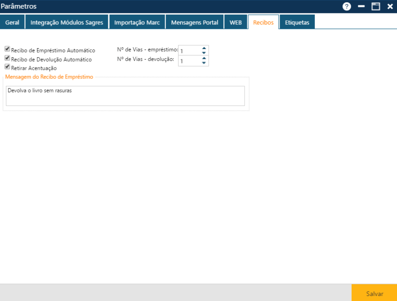The height and width of the screenshot is (301, 397).
Task: Click the minimize window icon
Action: coord(362,6)
